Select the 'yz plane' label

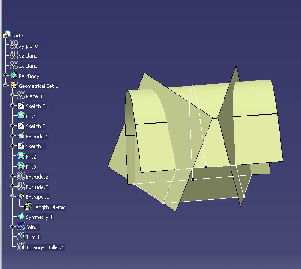[28, 56]
